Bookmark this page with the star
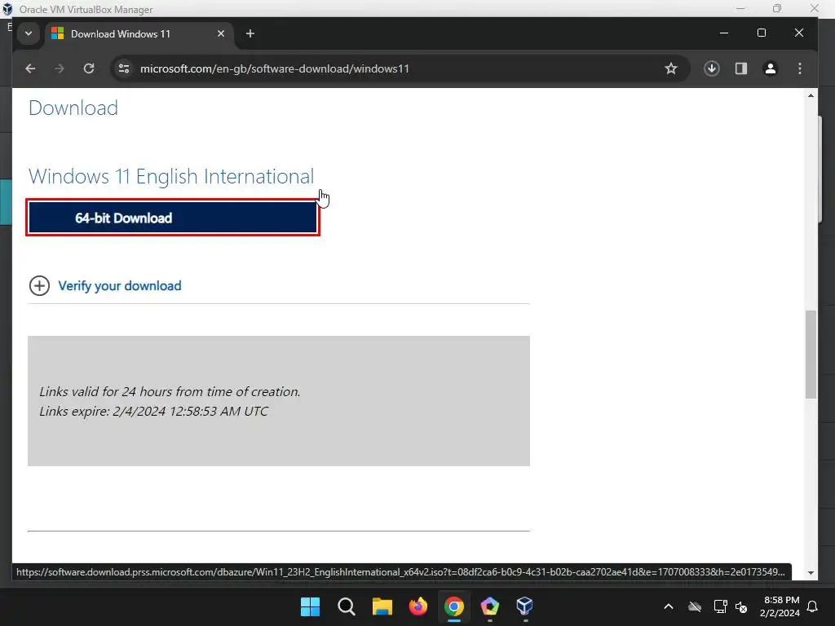Image resolution: width=835 pixels, height=626 pixels. pos(671,68)
